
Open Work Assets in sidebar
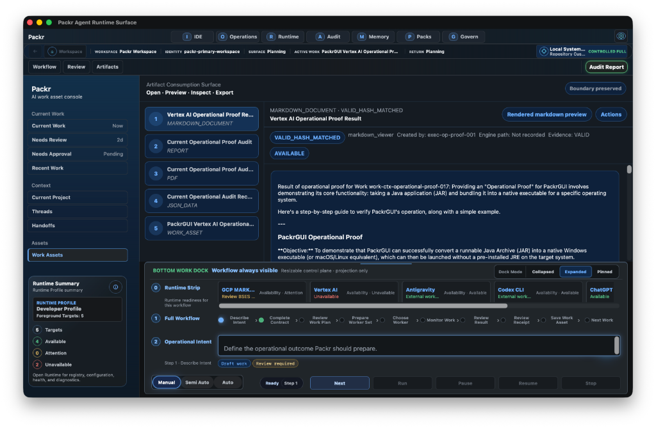coord(78,255)
